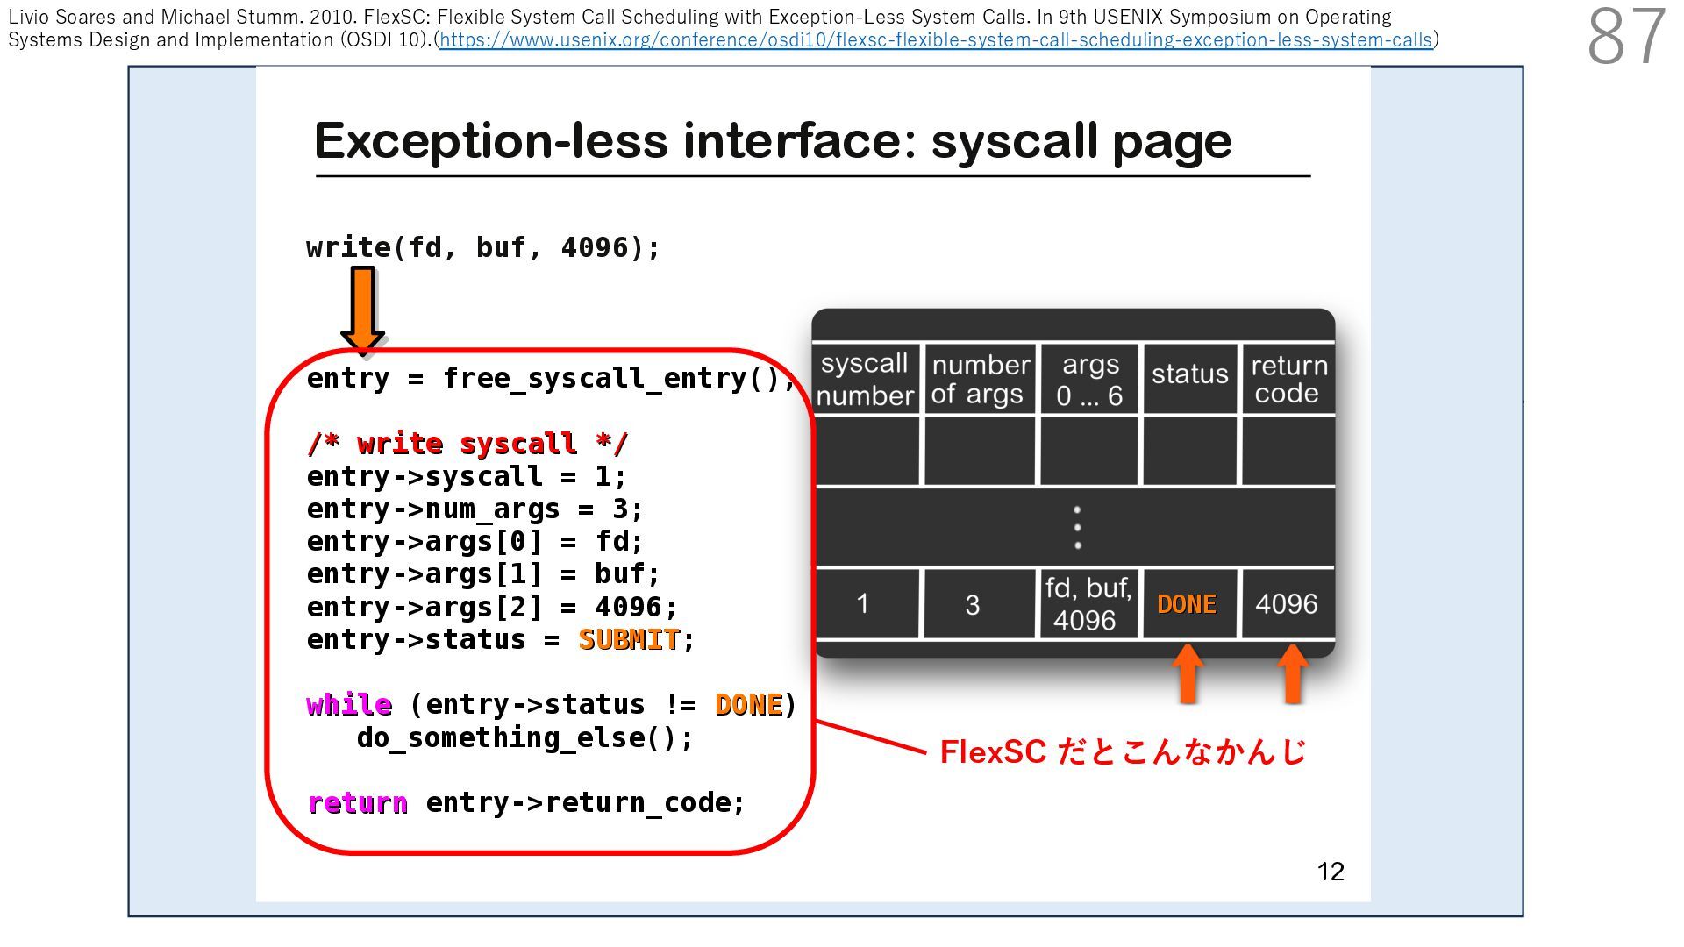Image resolution: width=1684 pixels, height=947 pixels.
Task: Click the 'status' column header
Action: pyautogui.click(x=1189, y=374)
